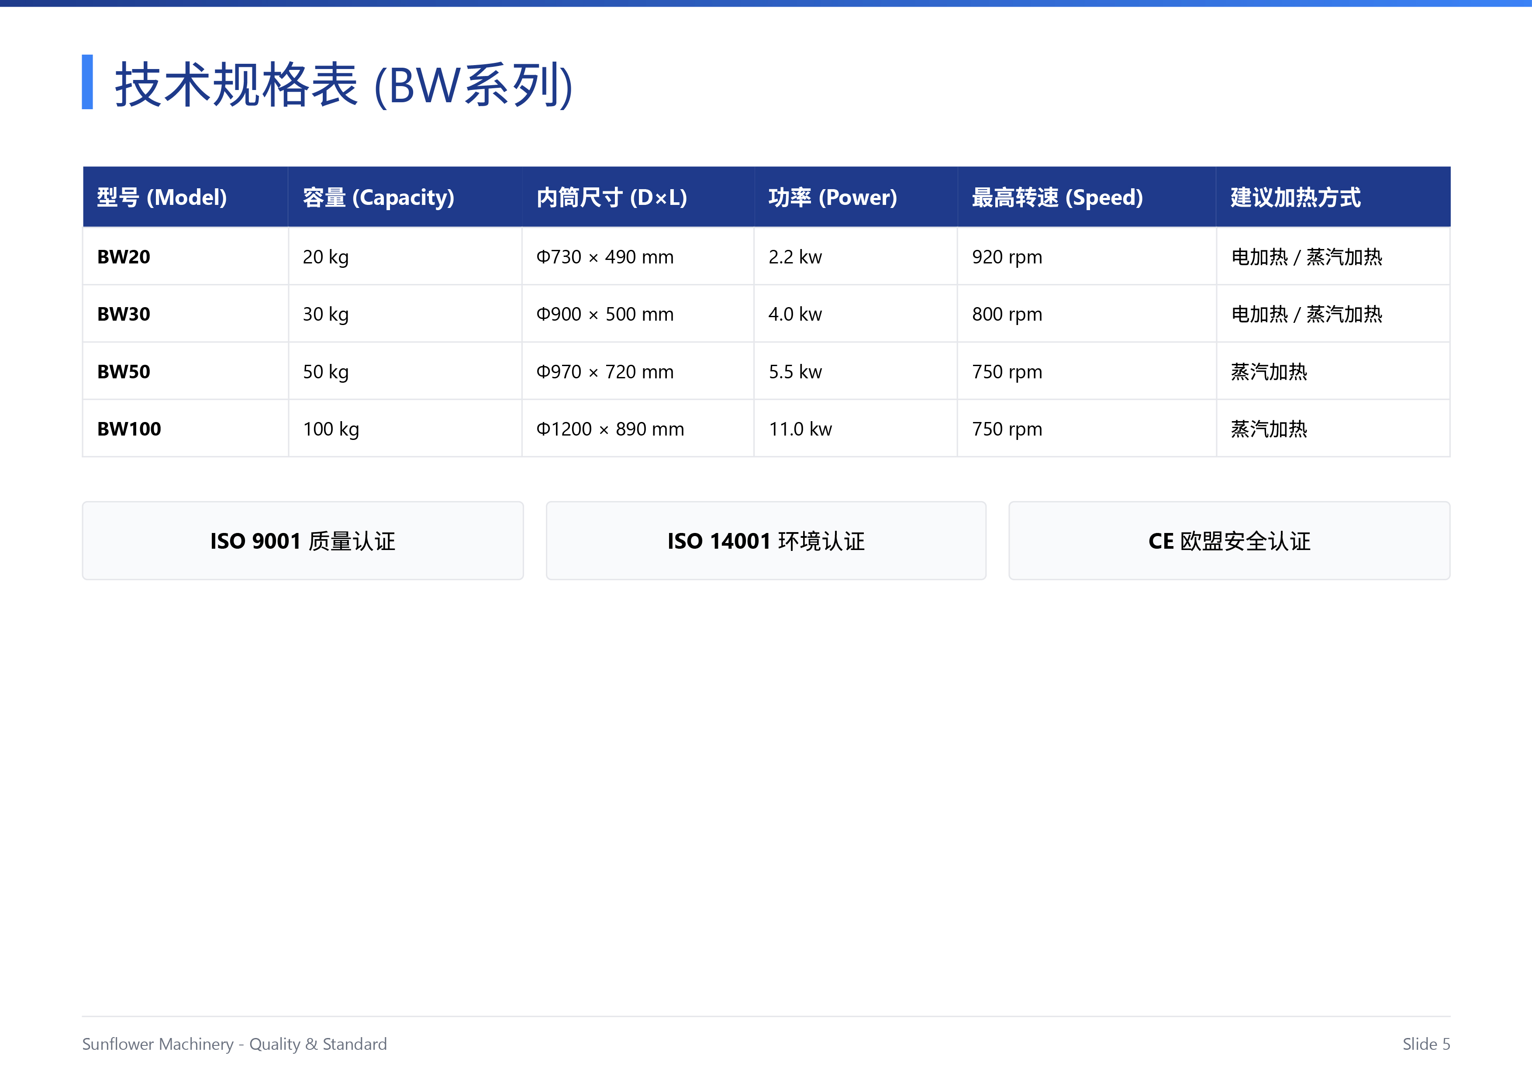Click the BW30 model cell
The height and width of the screenshot is (1083, 1532).
point(186,314)
